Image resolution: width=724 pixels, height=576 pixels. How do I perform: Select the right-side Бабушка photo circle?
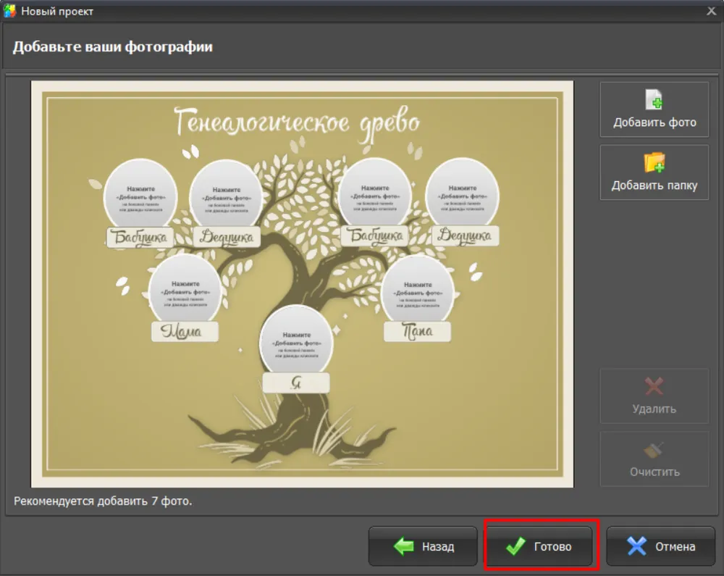[375, 194]
